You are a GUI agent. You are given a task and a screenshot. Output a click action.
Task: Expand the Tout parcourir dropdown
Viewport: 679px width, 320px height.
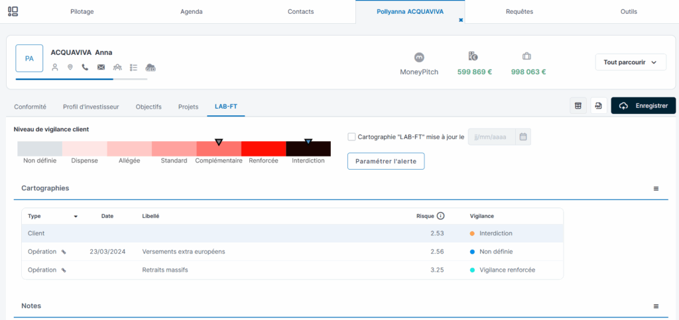[630, 62]
